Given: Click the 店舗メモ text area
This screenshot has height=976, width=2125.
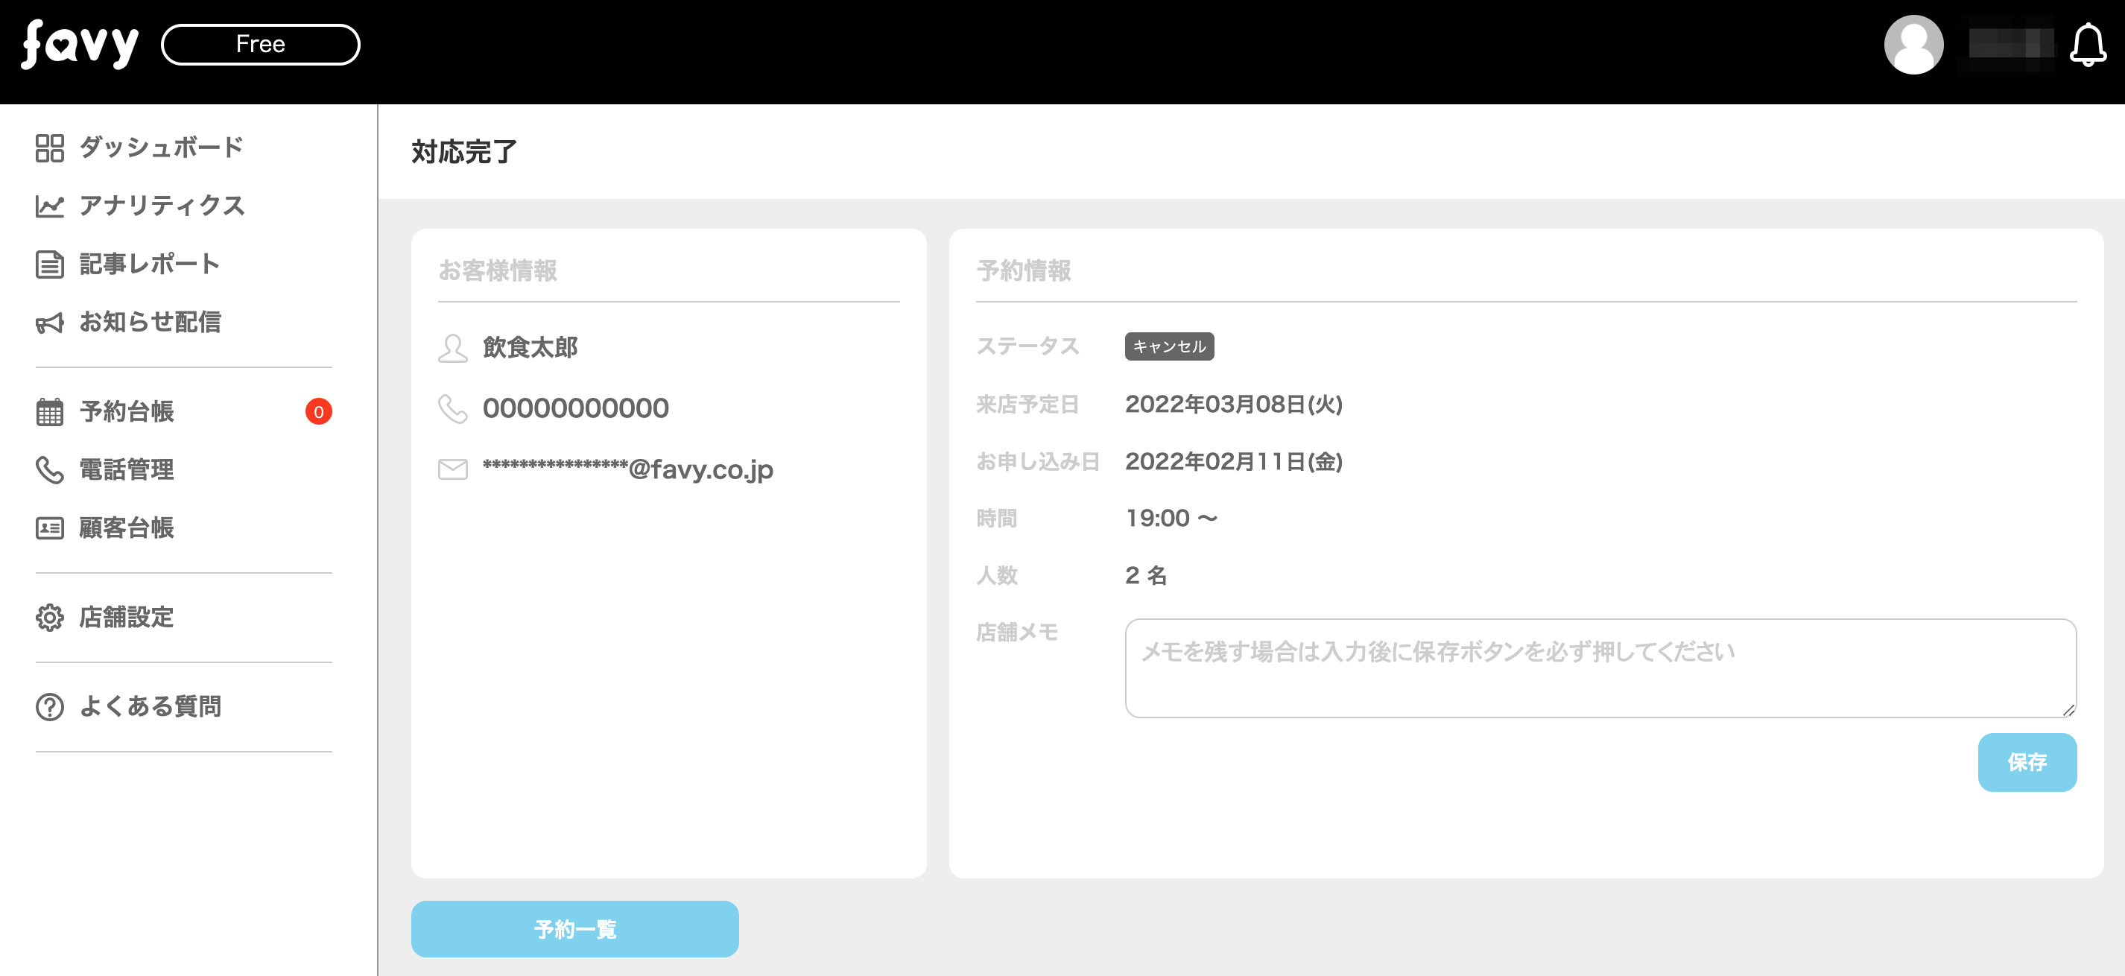Looking at the screenshot, I should [1600, 668].
